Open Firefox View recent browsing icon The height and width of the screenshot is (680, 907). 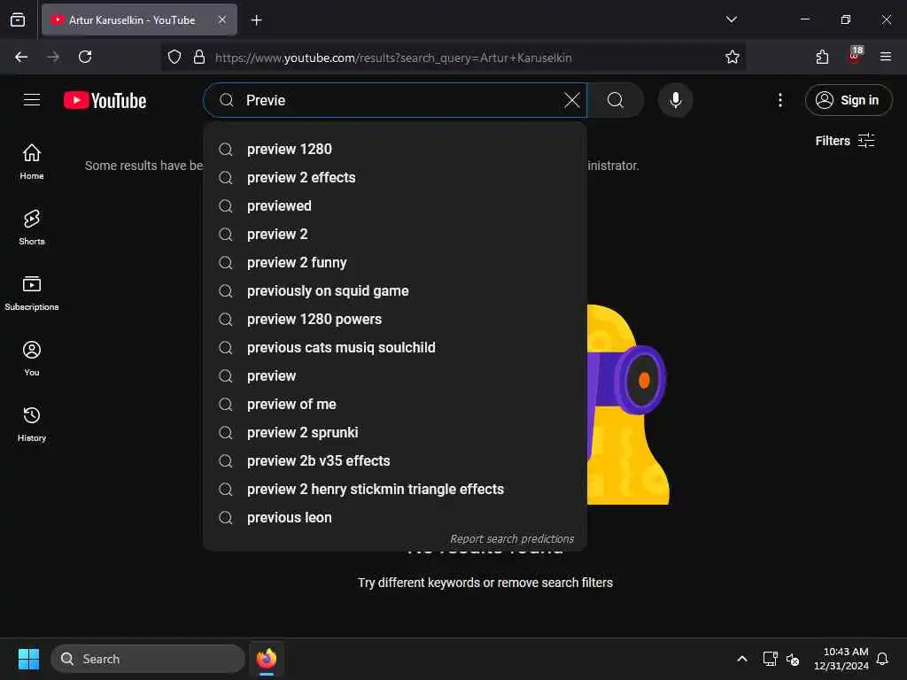[18, 19]
